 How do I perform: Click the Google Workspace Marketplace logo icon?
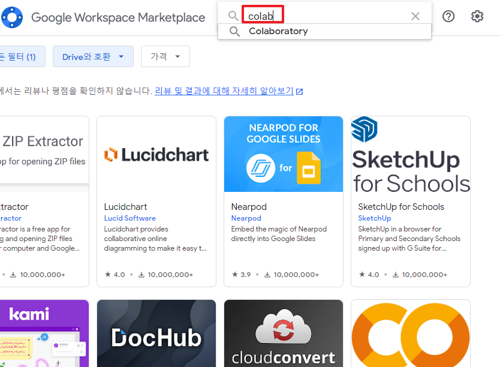point(12,17)
